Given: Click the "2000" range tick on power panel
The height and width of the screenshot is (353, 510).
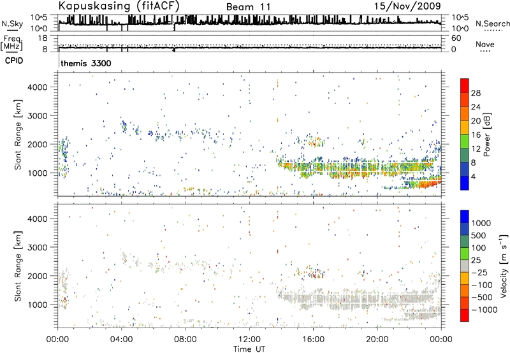Looking at the screenshot, I should (37, 144).
